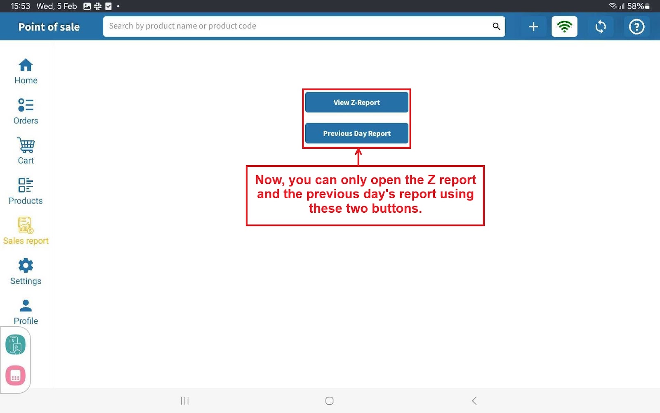
Task: Tap the sync refresh icon
Action: pos(601,27)
